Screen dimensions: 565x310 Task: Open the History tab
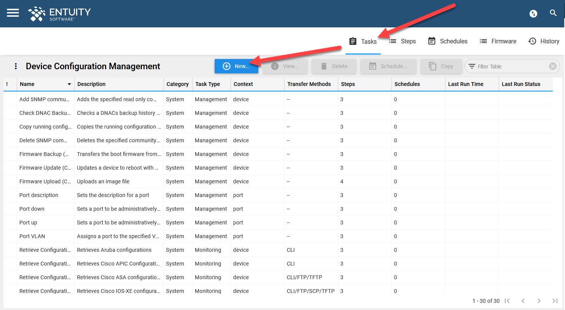pyautogui.click(x=544, y=41)
